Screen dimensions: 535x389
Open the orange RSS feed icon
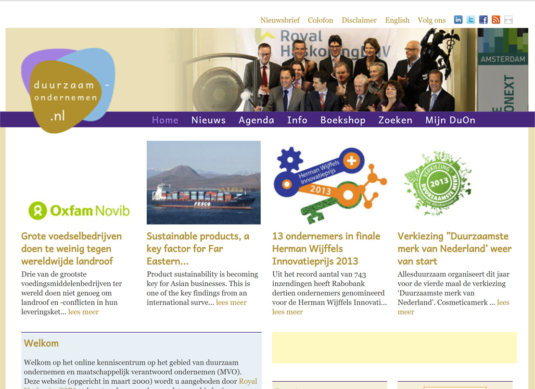pyautogui.click(x=496, y=20)
